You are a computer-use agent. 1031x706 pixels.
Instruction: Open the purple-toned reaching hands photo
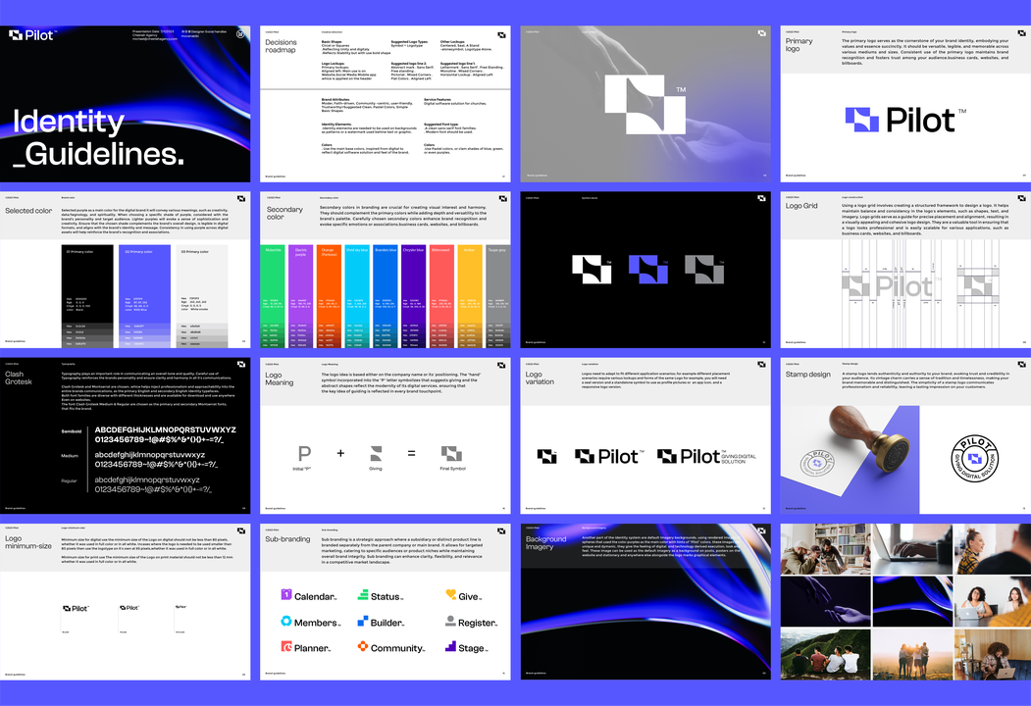(825, 601)
